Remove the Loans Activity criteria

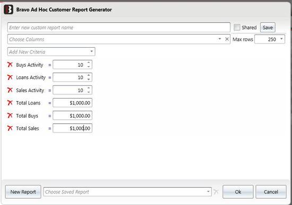(x=10, y=77)
